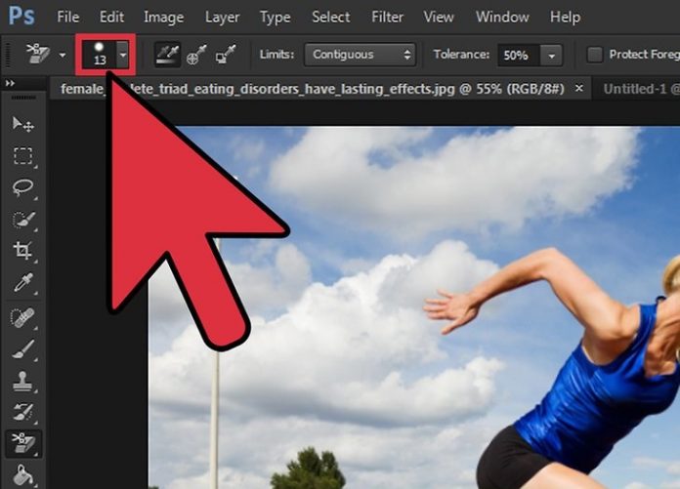Open the Filter menu

coord(388,17)
